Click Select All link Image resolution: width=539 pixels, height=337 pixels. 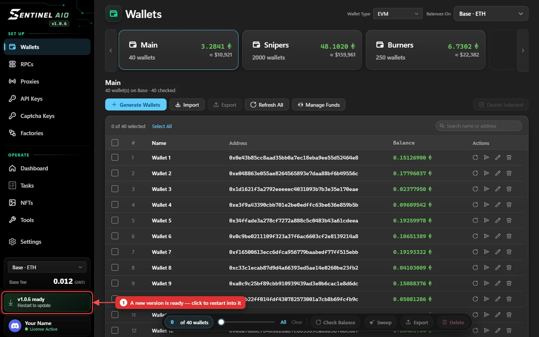click(162, 127)
